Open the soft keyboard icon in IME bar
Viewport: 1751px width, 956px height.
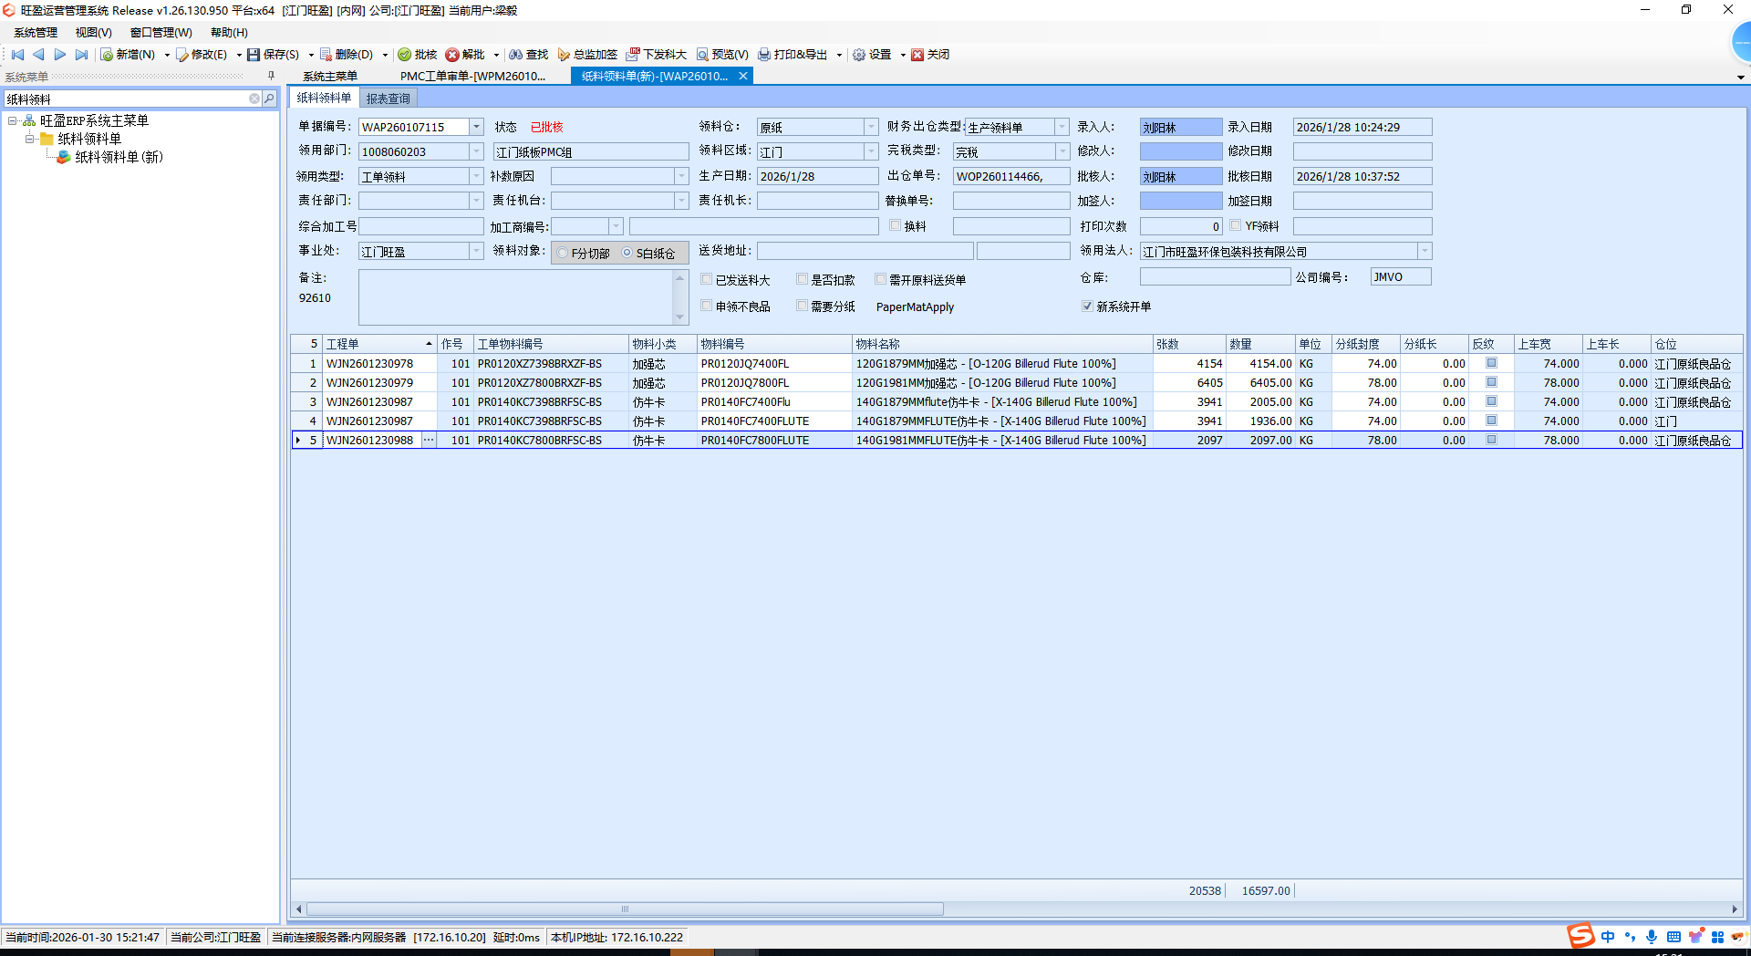click(1673, 937)
